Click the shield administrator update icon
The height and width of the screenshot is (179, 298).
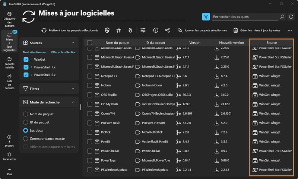click(x=107, y=31)
